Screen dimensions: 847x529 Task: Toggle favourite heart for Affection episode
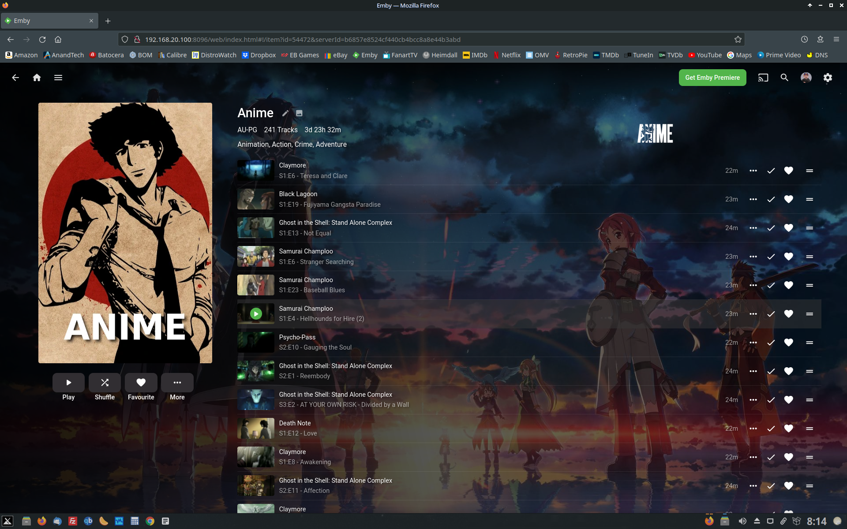point(789,486)
